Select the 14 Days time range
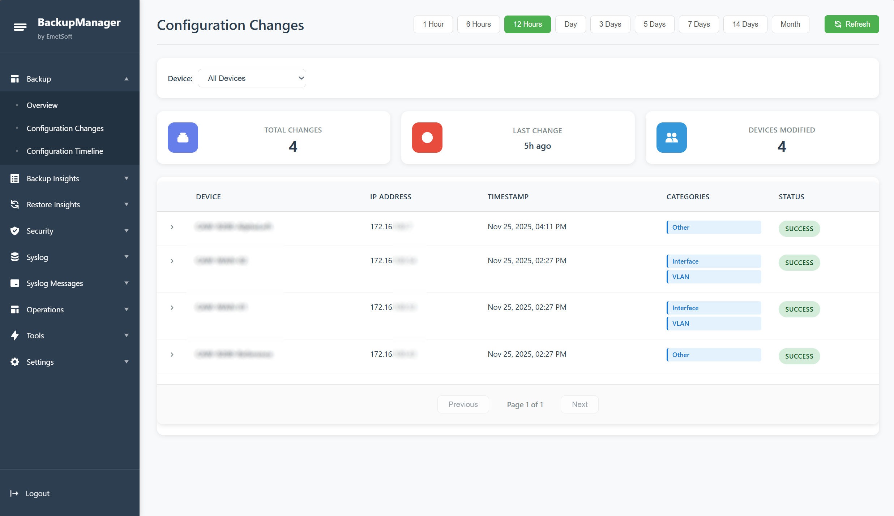This screenshot has height=516, width=894. point(745,24)
